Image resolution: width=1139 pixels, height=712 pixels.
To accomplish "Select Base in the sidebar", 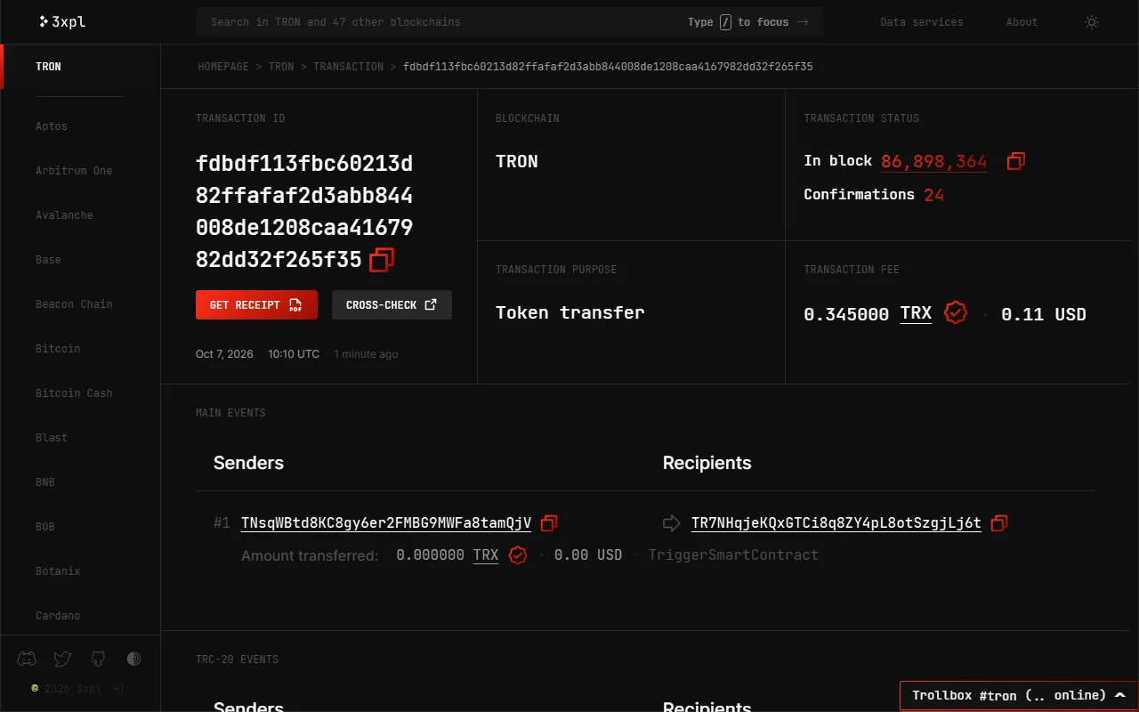I will (48, 260).
